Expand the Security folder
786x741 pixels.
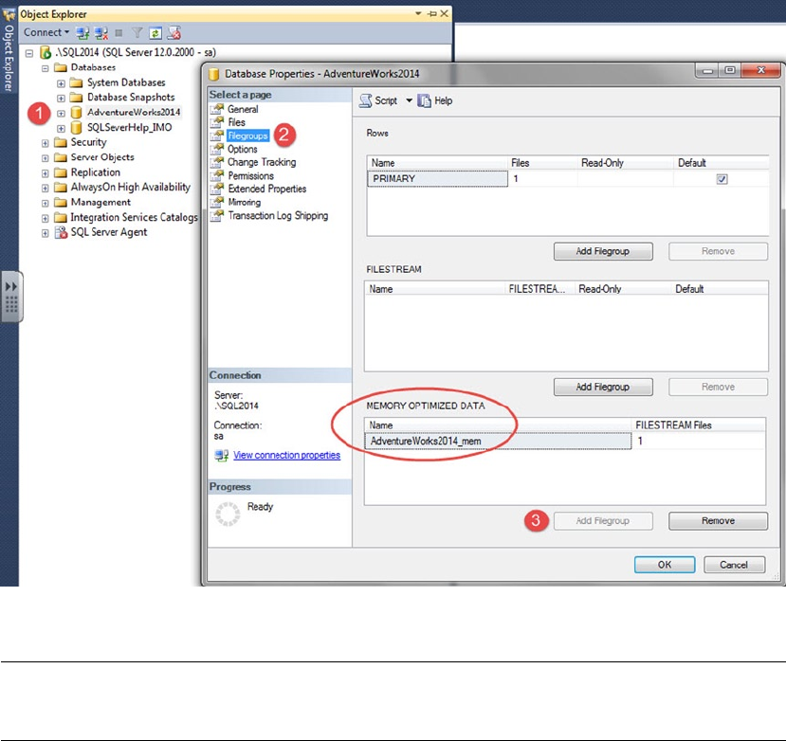coord(46,143)
